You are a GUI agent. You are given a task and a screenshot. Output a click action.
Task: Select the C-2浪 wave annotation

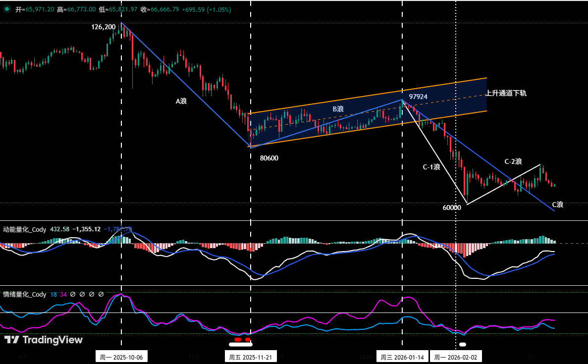click(513, 161)
